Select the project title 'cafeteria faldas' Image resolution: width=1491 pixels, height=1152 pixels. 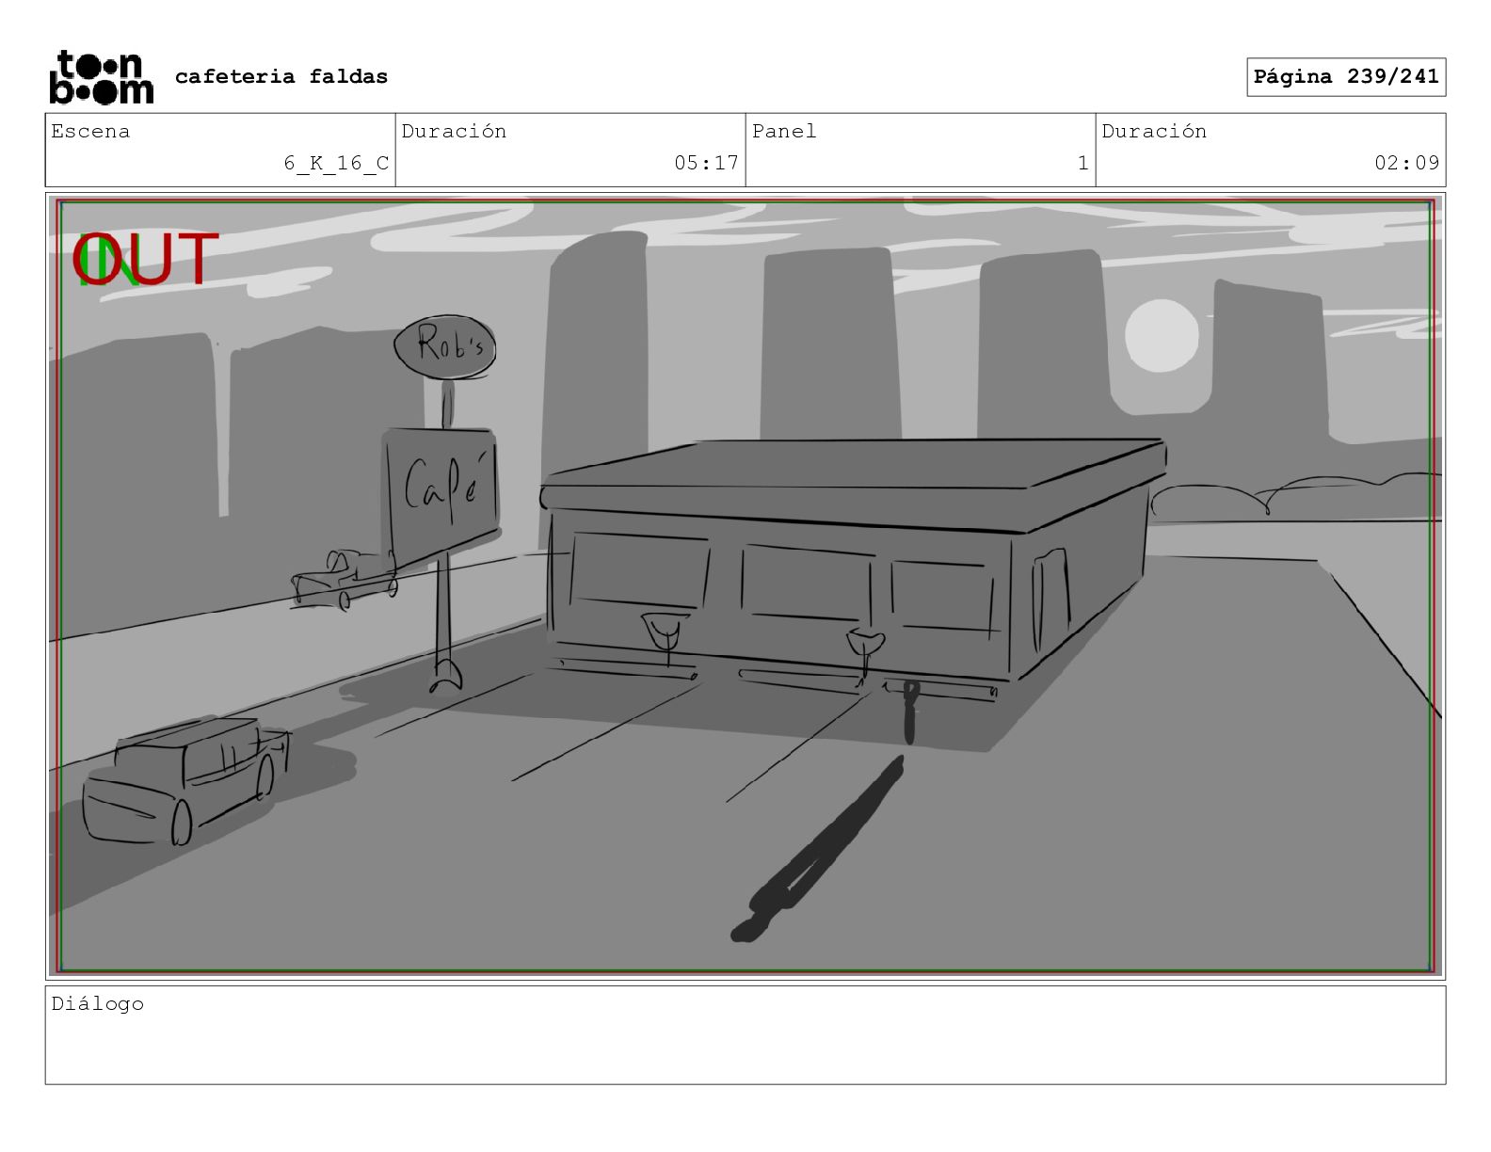(x=281, y=76)
